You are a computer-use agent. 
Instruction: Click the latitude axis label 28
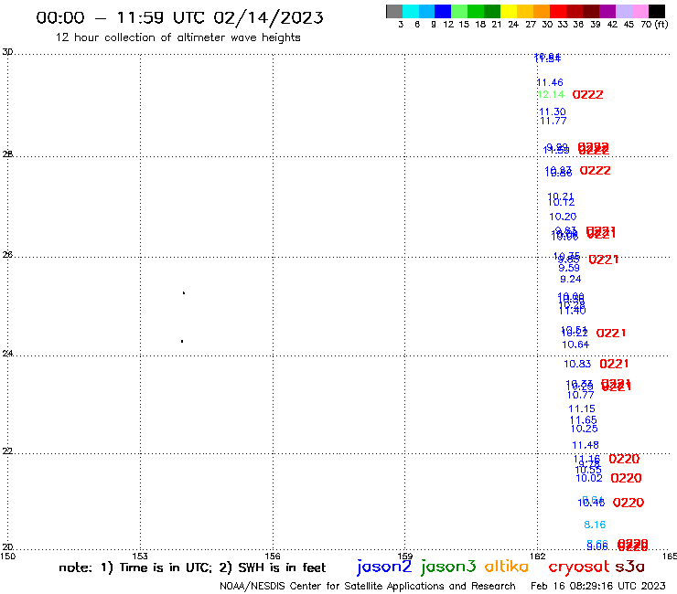coord(7,154)
